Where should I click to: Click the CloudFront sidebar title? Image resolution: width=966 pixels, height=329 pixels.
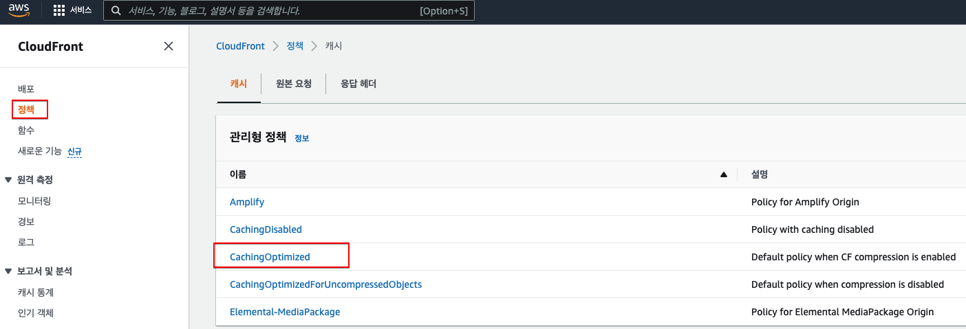tap(51, 47)
